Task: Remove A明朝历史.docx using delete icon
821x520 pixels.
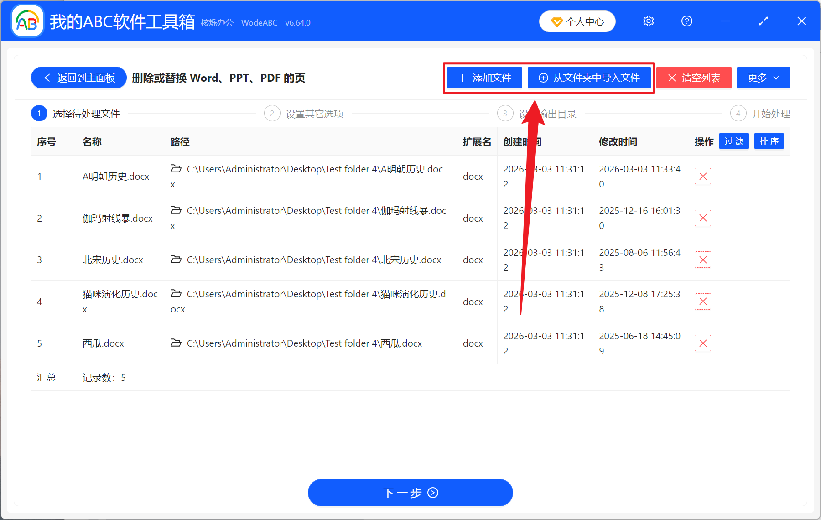Action: (703, 176)
